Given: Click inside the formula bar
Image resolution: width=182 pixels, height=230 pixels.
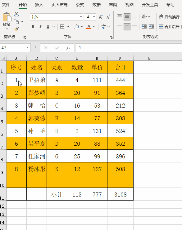Looking at the screenshot, I should [x=129, y=48].
